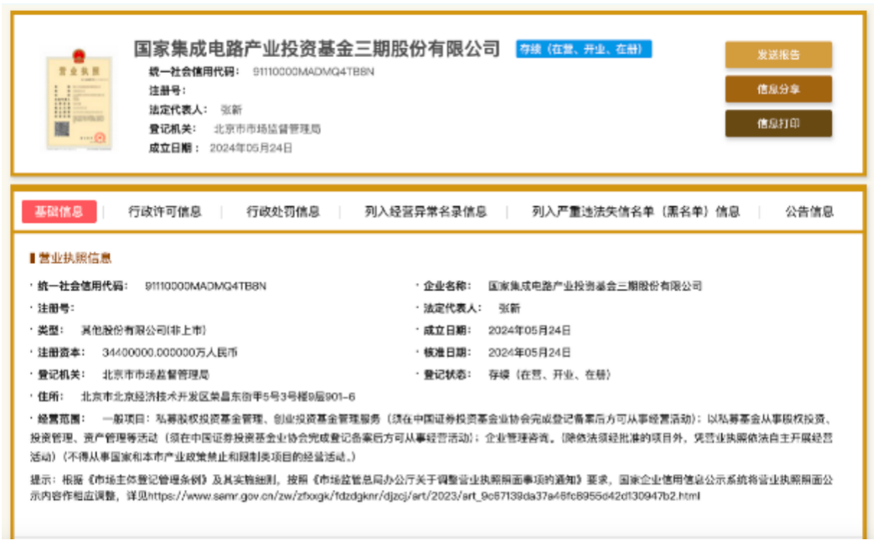Click the 信息分享 button
Image resolution: width=884 pixels, height=556 pixels.
click(x=778, y=89)
